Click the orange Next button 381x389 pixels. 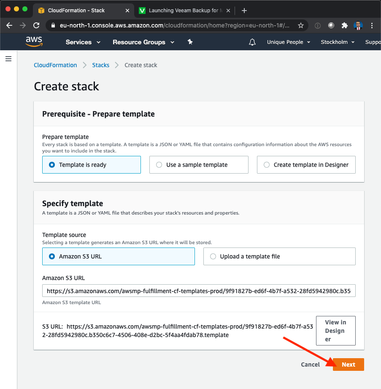pos(348,365)
